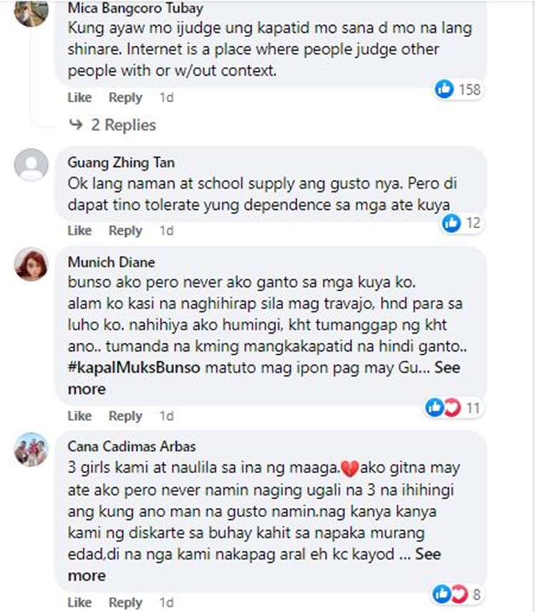The height and width of the screenshot is (612, 535).
Task: Like Mica Bangcoro Tubay's comment
Action: click(x=80, y=98)
